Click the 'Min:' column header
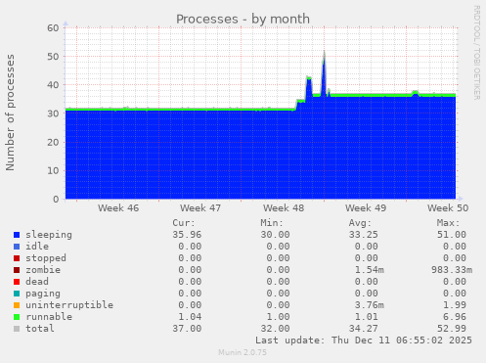 coord(272,223)
